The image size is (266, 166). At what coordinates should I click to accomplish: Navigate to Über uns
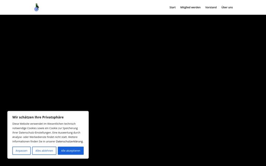click(x=227, y=7)
